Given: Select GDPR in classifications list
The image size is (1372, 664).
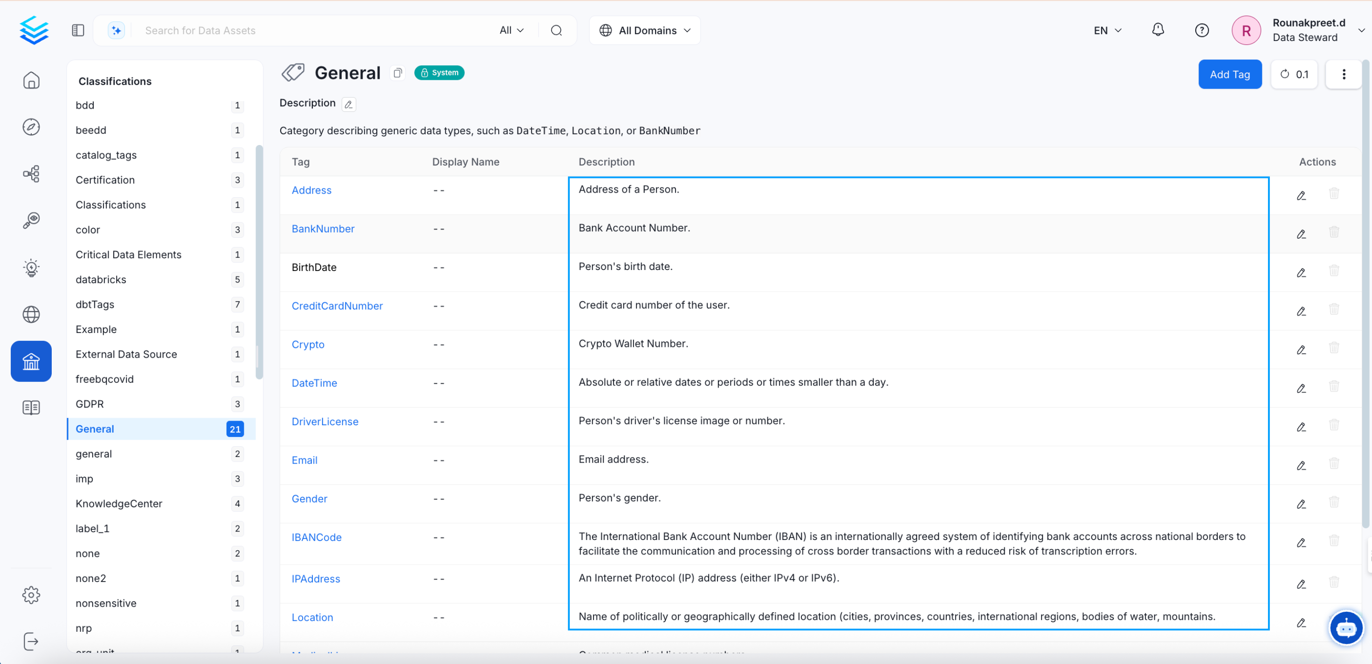Looking at the screenshot, I should pyautogui.click(x=90, y=404).
